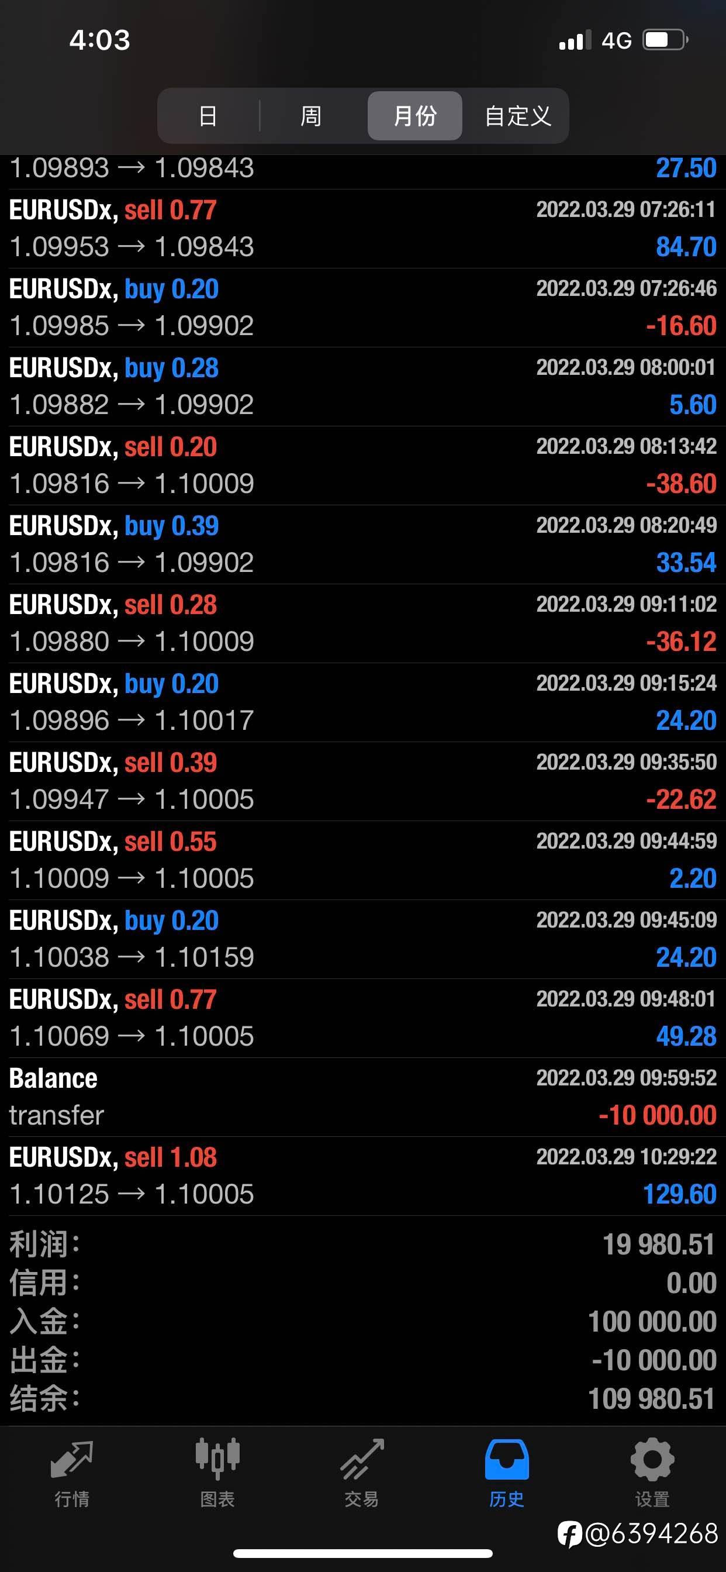Image resolution: width=726 pixels, height=1572 pixels.
Task: Tap the cellular signal bars icon
Action: click(x=575, y=40)
